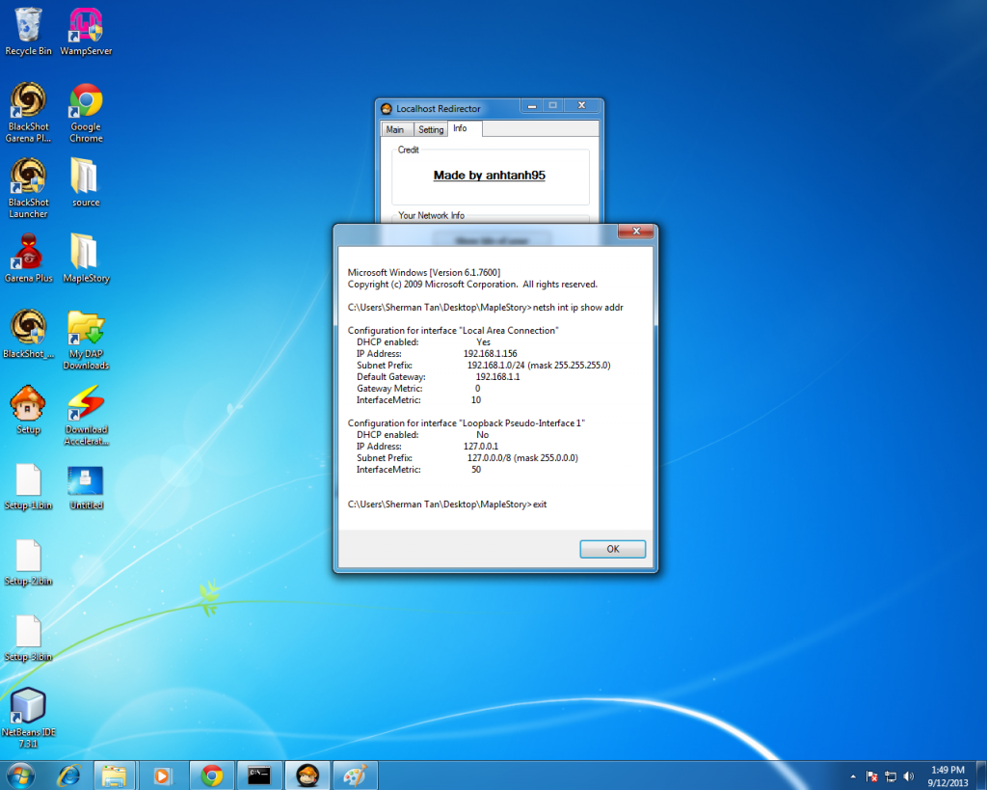This screenshot has width=987, height=790.
Task: Switch to the Main tab
Action: click(396, 128)
